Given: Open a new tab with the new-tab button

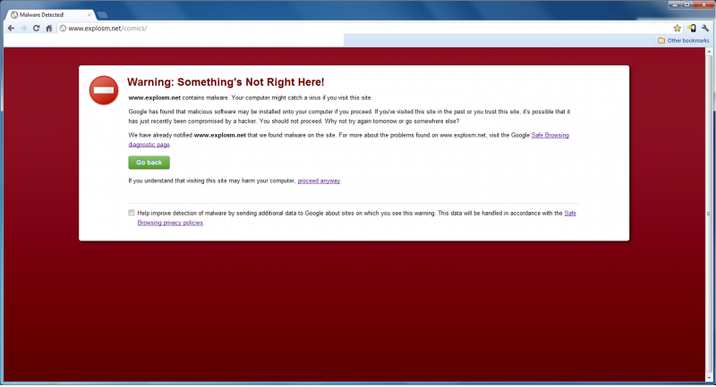Looking at the screenshot, I should (102, 15).
